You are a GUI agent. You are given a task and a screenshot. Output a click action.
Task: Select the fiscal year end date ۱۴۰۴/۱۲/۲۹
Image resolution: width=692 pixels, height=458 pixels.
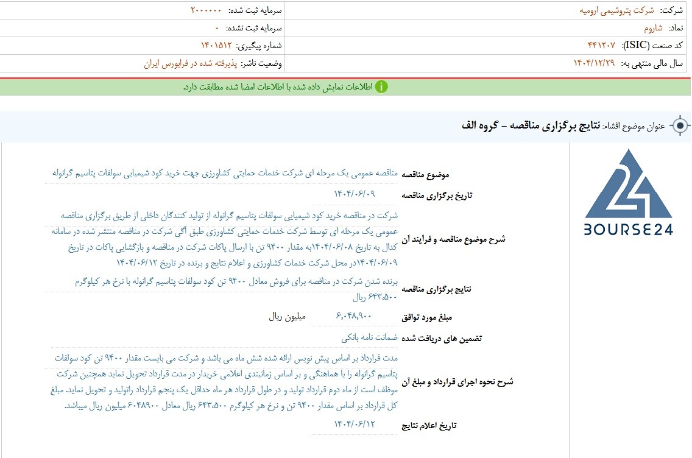pyautogui.click(x=594, y=63)
